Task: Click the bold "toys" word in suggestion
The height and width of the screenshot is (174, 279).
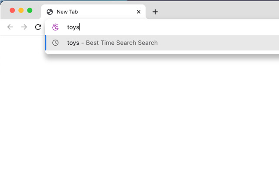Action: click(73, 43)
